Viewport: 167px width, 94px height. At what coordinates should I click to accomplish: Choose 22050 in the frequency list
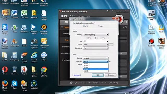(96, 64)
